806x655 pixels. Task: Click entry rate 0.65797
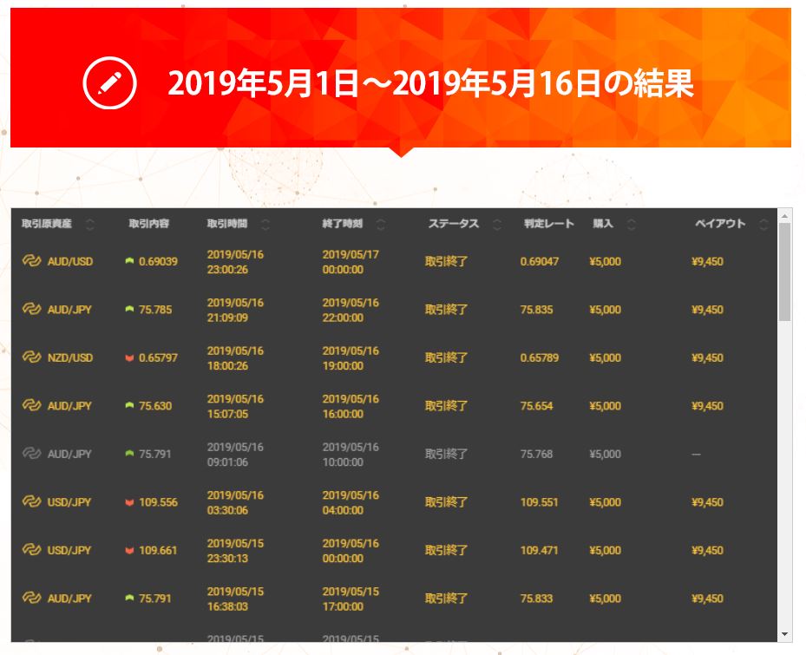(158, 357)
